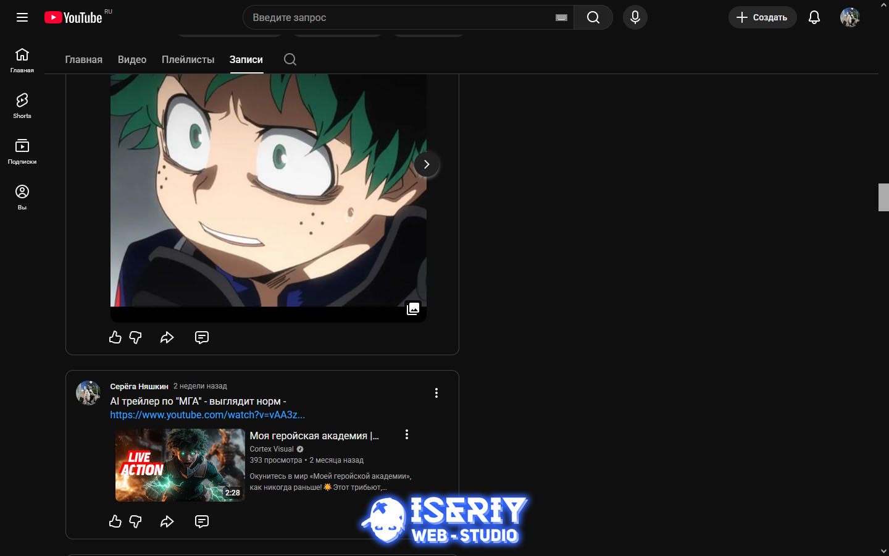Open Подписки in the sidebar
This screenshot has height=556, width=889.
22,151
